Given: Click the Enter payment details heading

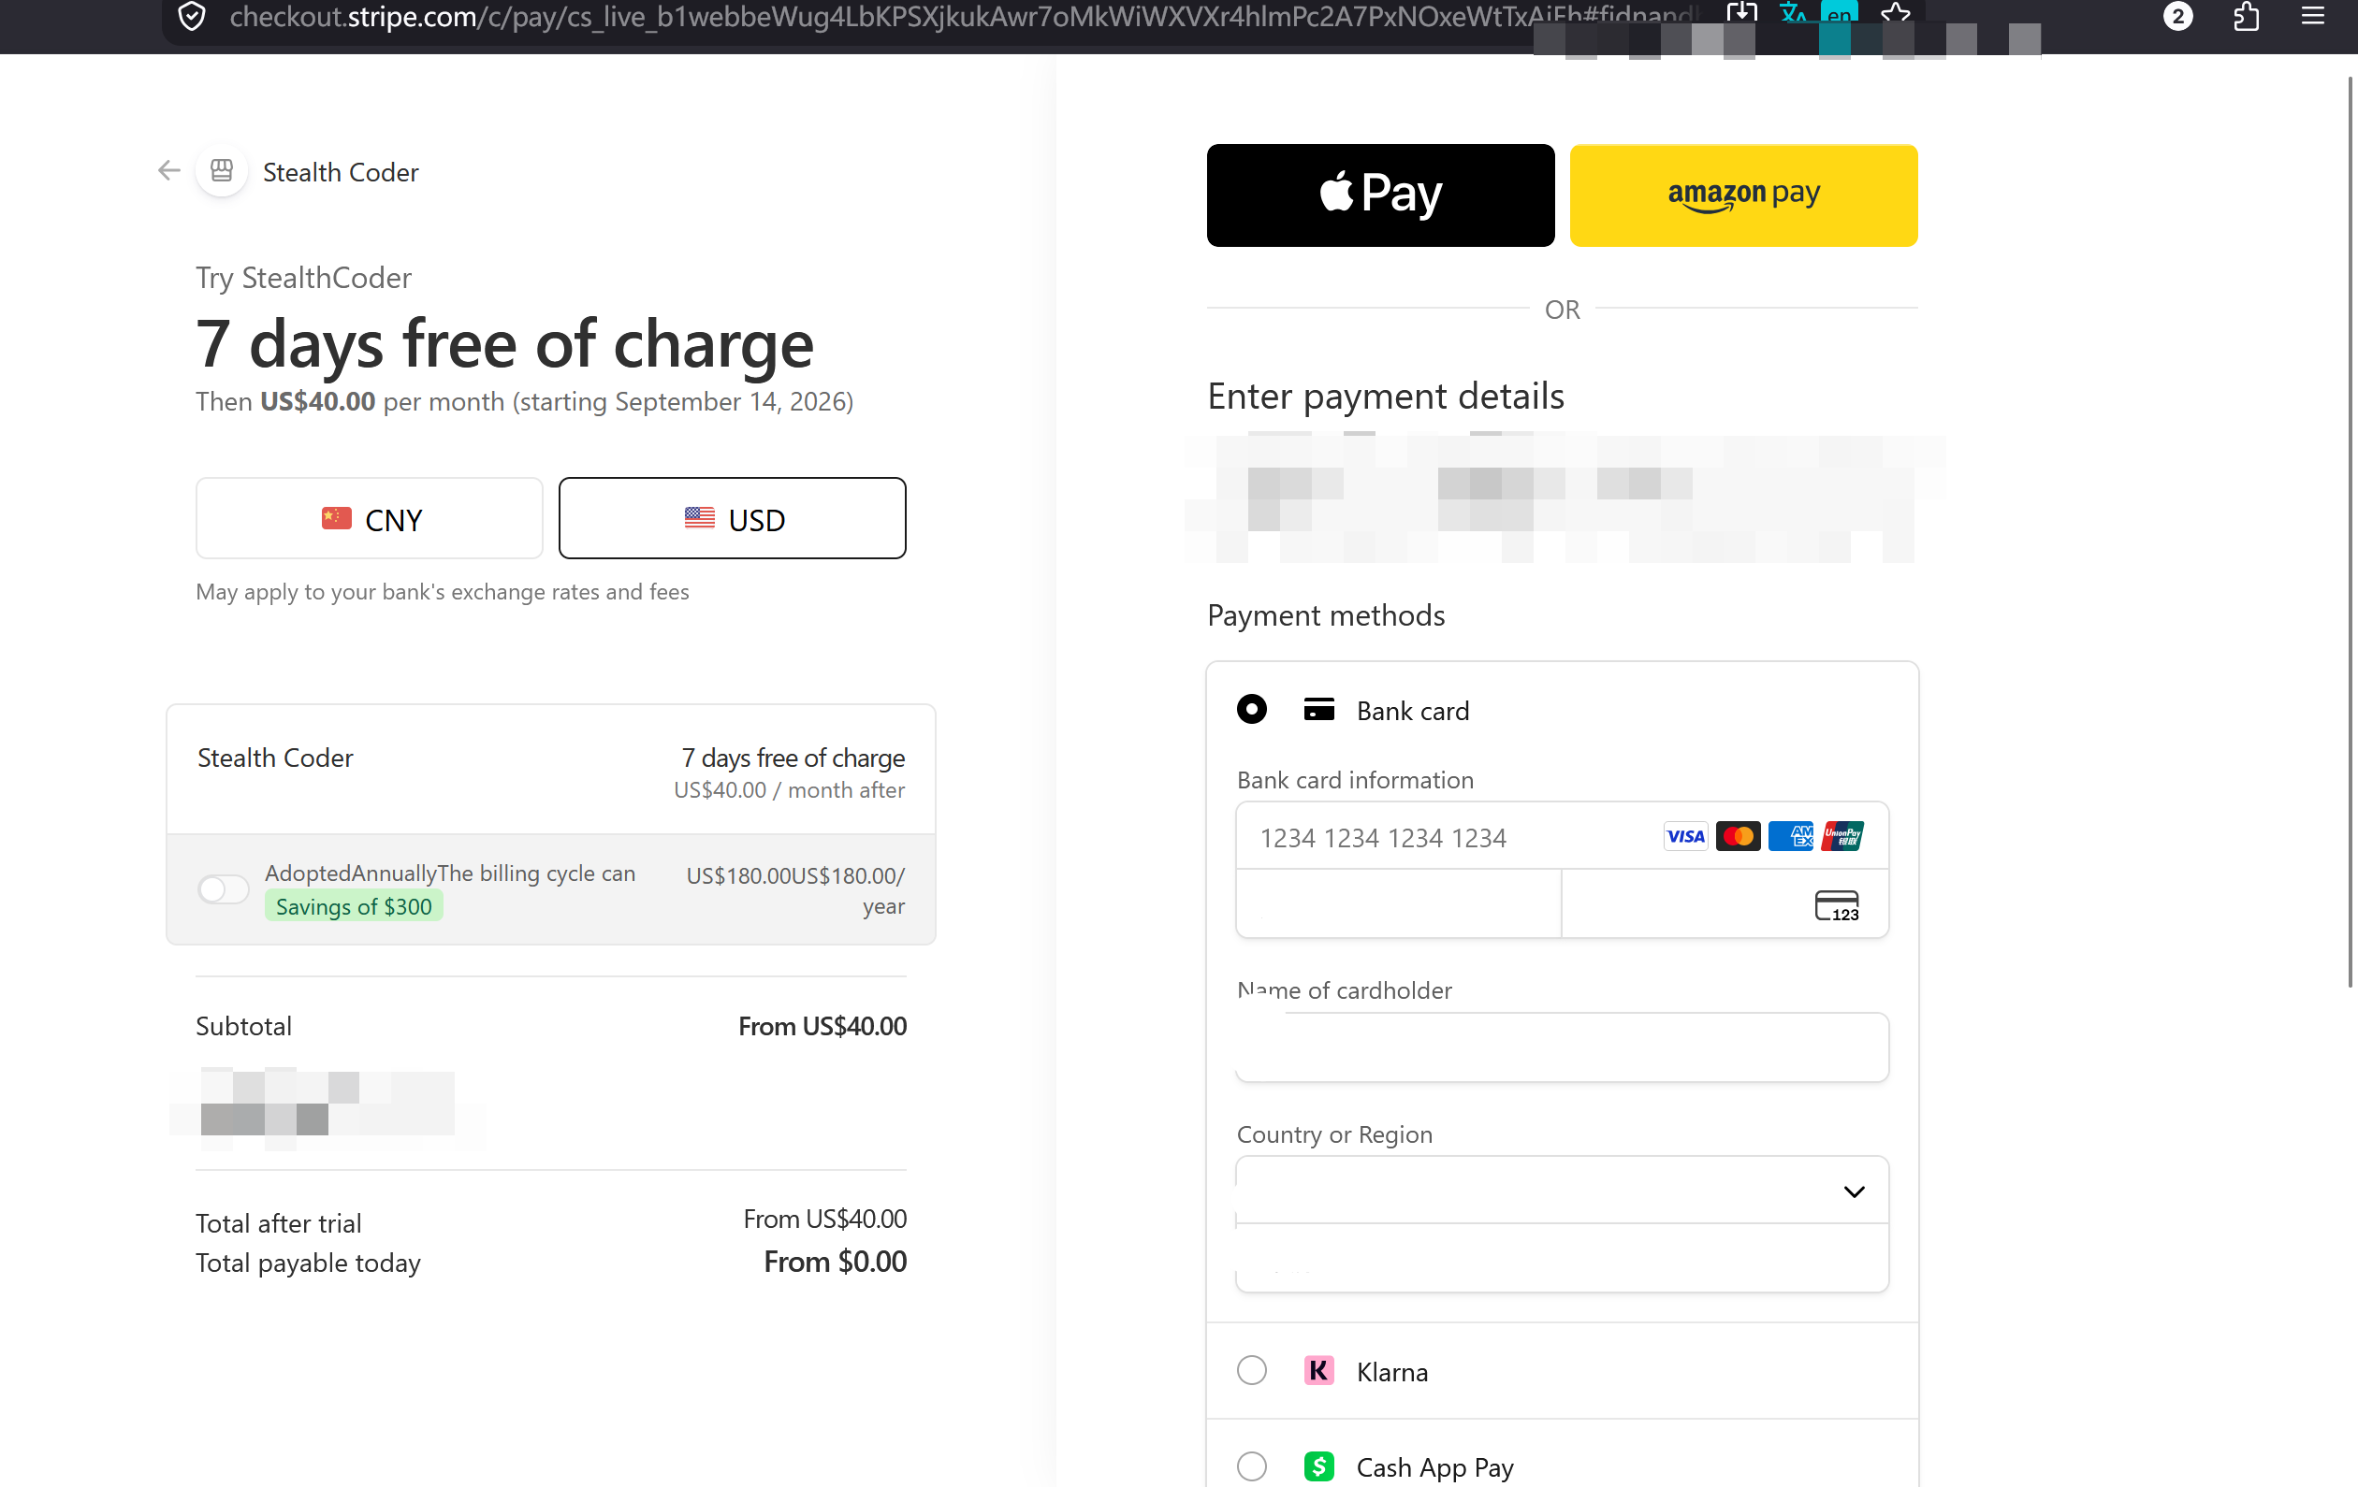Looking at the screenshot, I should (x=1386, y=396).
